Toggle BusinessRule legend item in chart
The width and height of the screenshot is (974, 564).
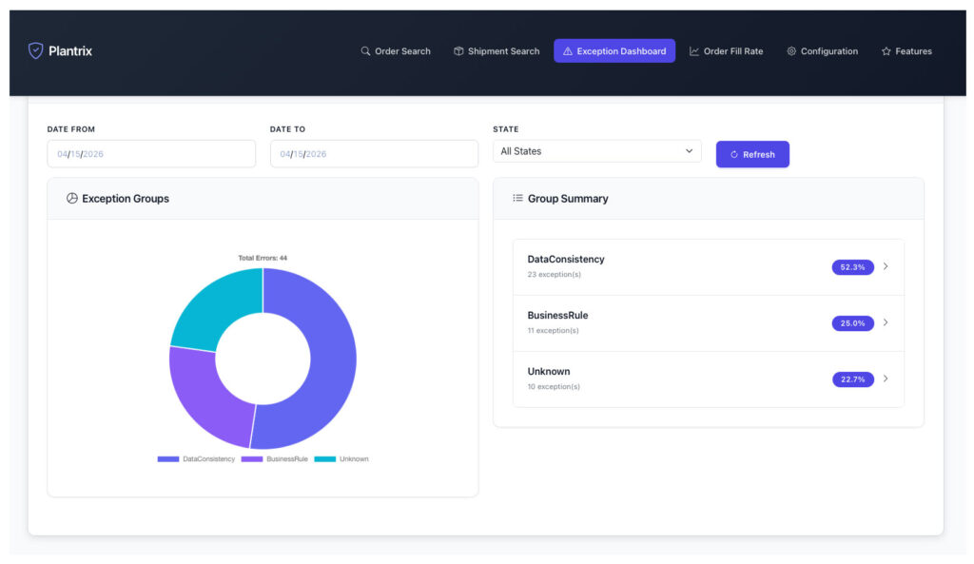pos(275,459)
